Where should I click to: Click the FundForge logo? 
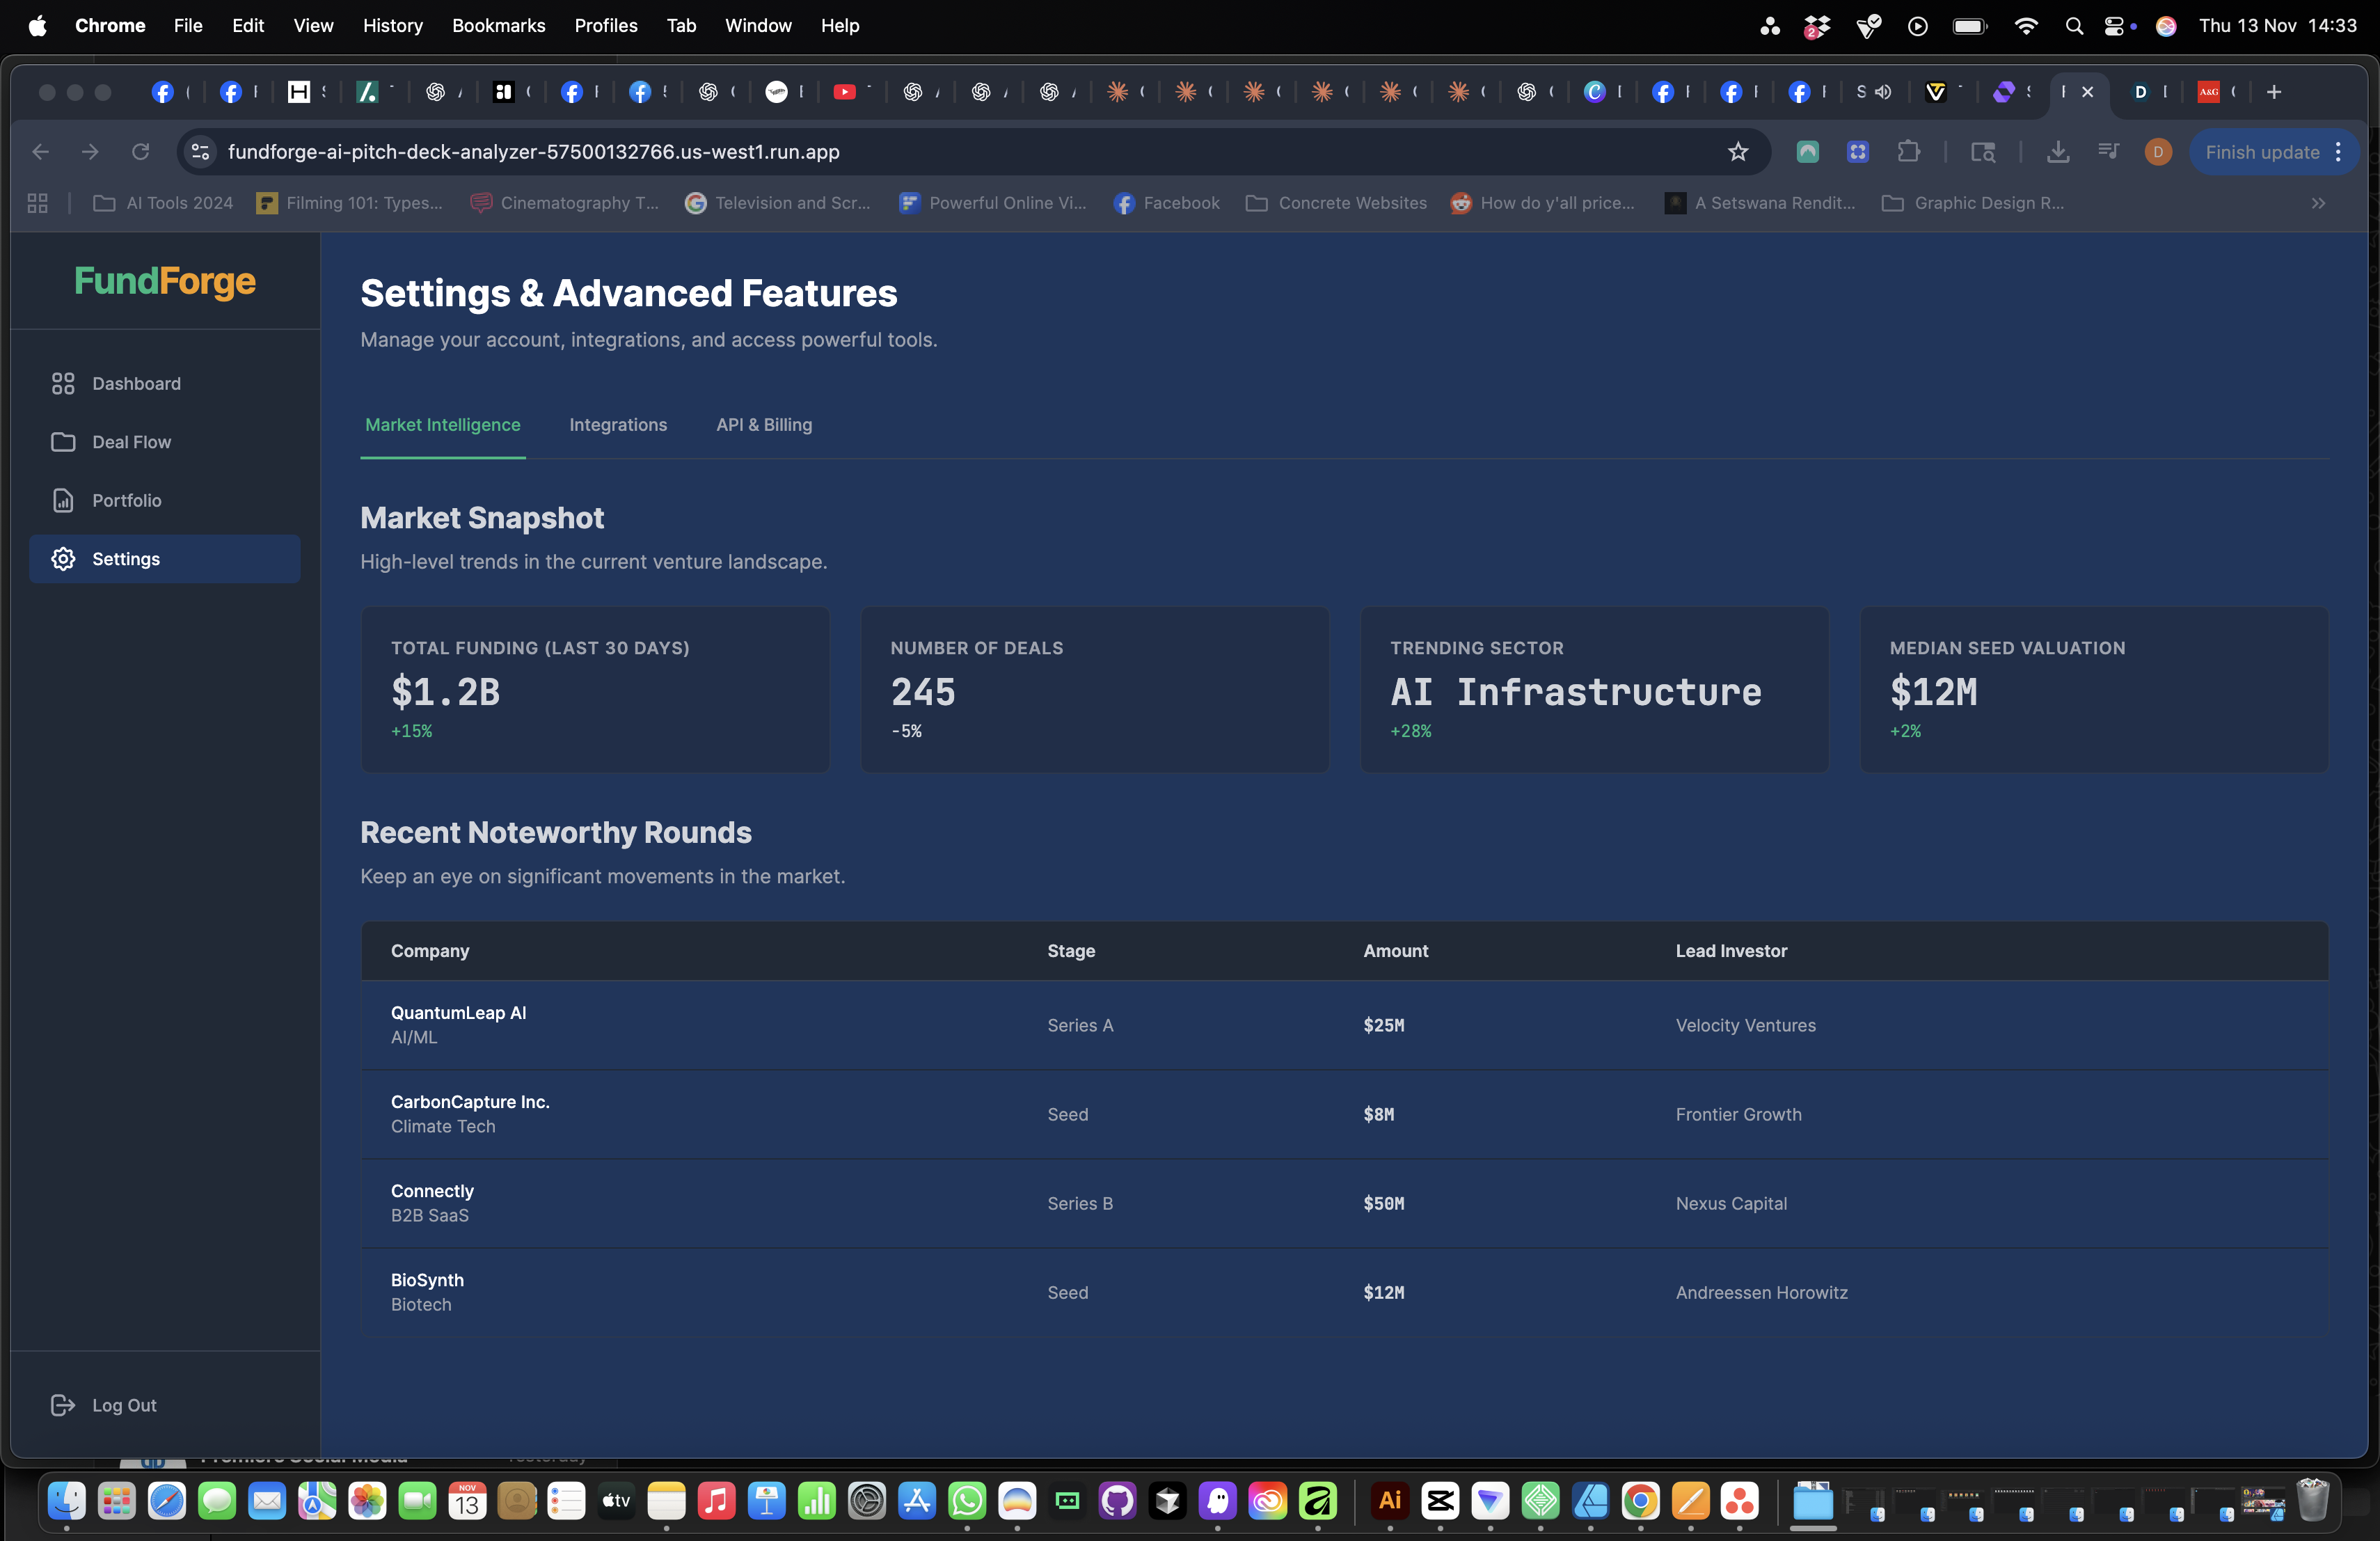[x=165, y=281]
